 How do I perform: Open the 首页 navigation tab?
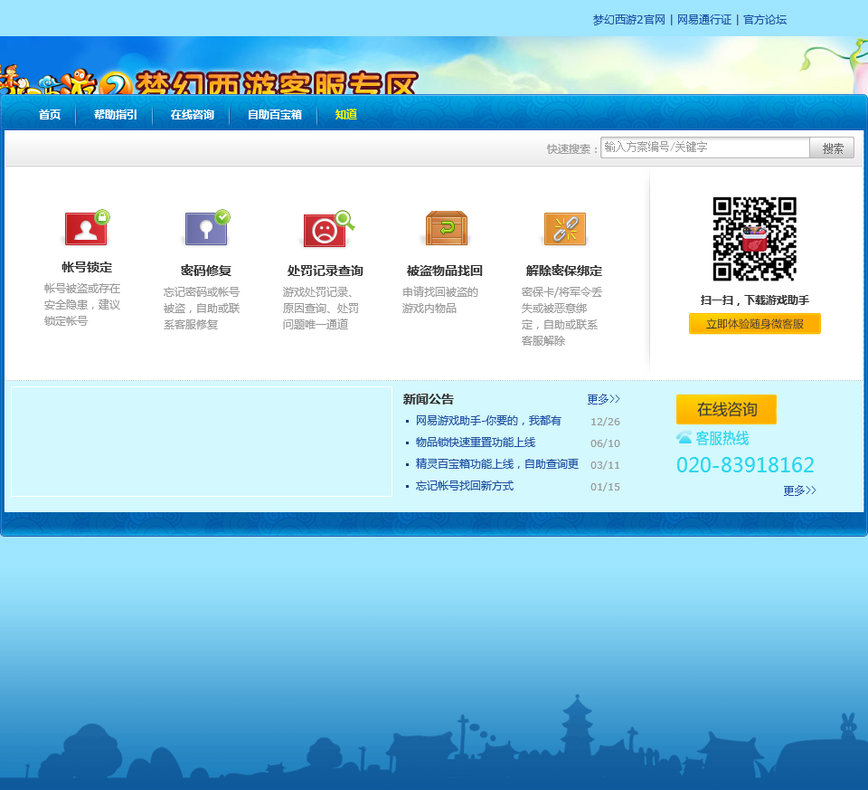50,115
